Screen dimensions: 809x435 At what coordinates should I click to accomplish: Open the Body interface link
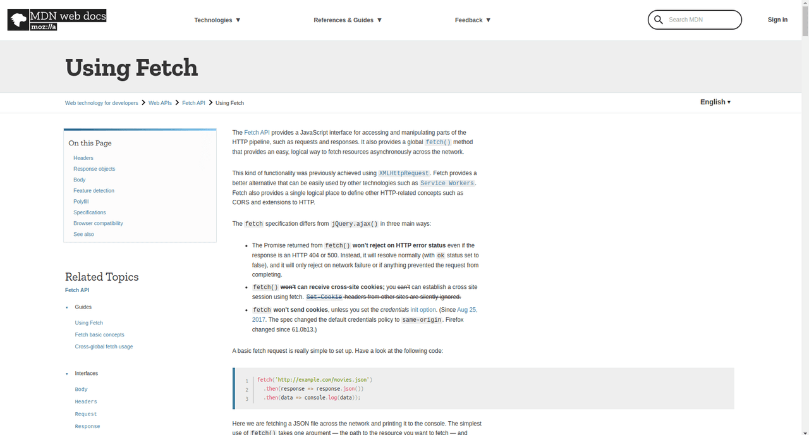[81, 389]
